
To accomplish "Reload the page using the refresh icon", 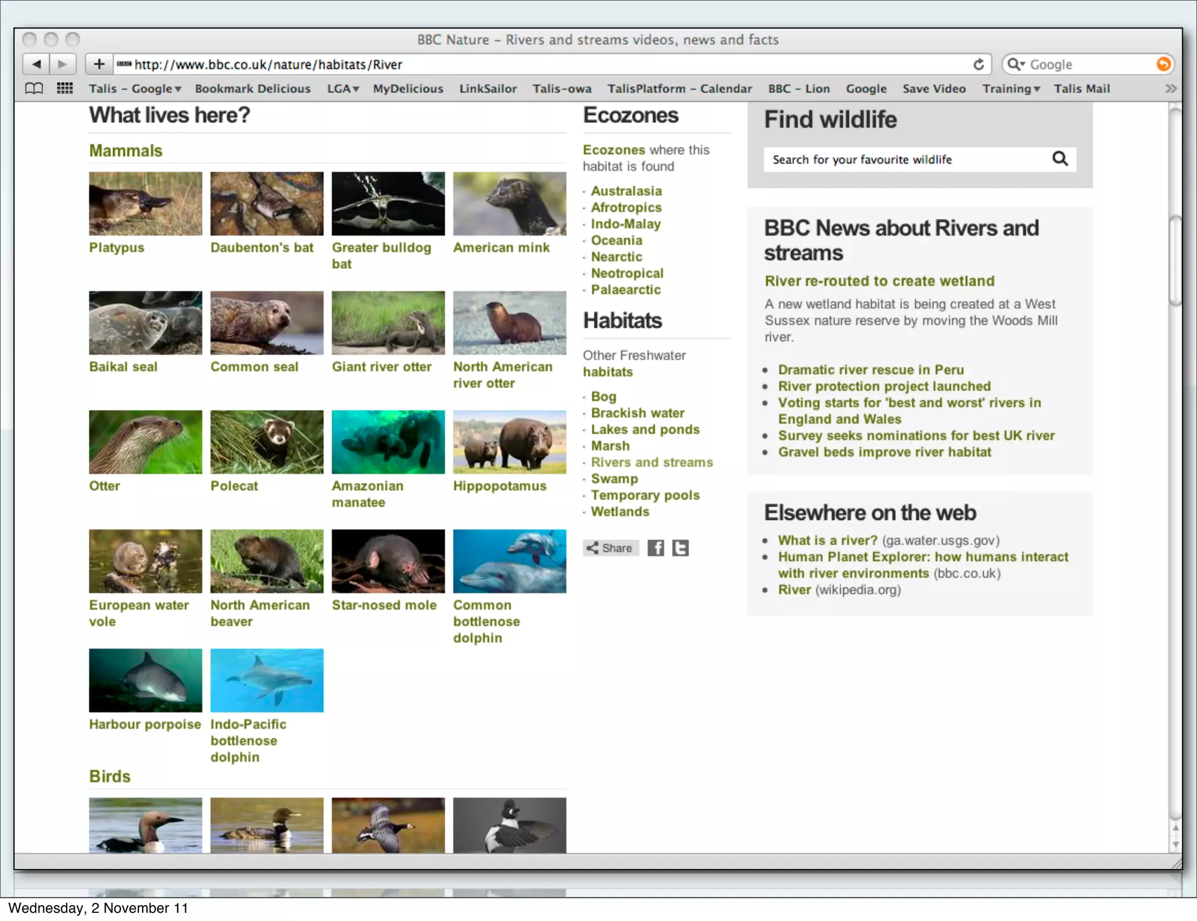I will coord(978,64).
